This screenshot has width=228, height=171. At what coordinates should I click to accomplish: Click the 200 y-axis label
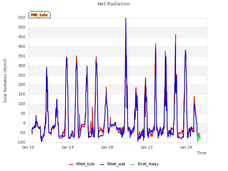coord(22,85)
